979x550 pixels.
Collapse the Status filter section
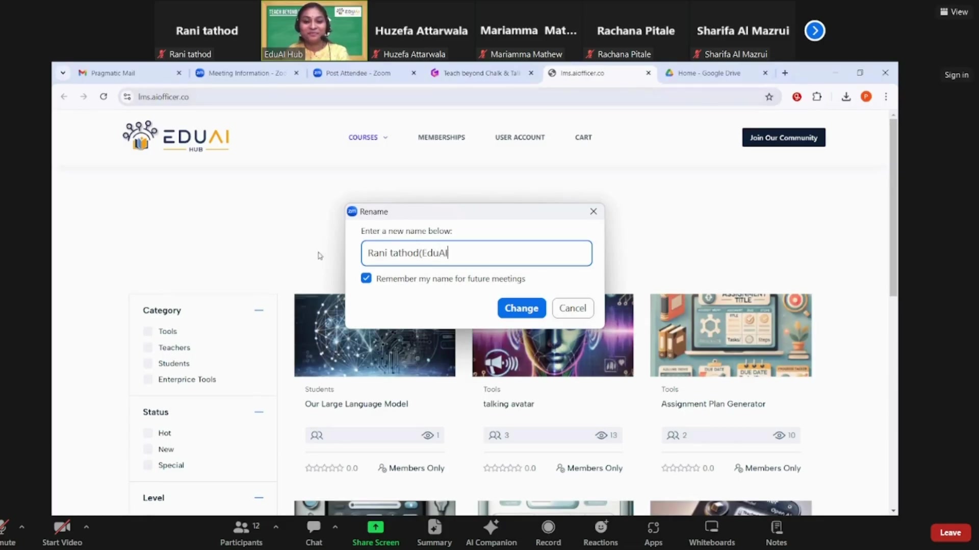(x=259, y=412)
